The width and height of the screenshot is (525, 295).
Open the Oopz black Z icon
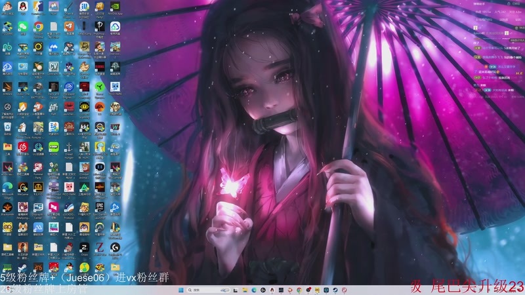pos(85,248)
